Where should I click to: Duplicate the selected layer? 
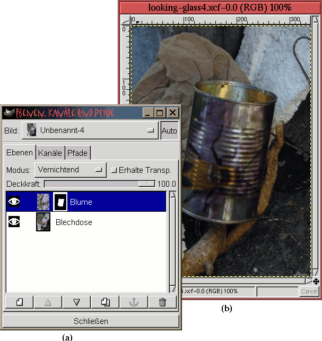point(105,302)
